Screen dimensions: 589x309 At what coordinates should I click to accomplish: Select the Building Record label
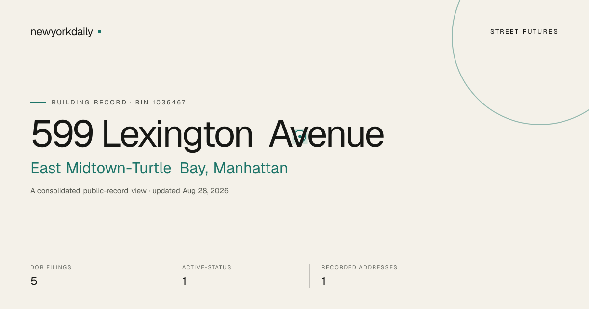point(89,103)
